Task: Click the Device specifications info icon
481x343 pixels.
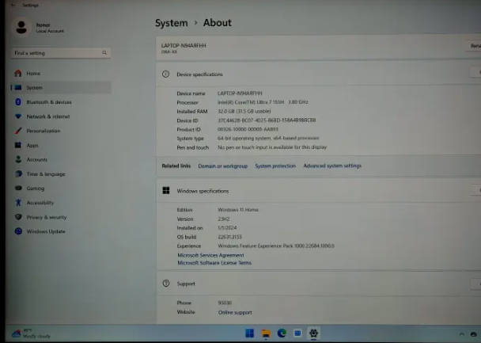Action: coord(165,74)
